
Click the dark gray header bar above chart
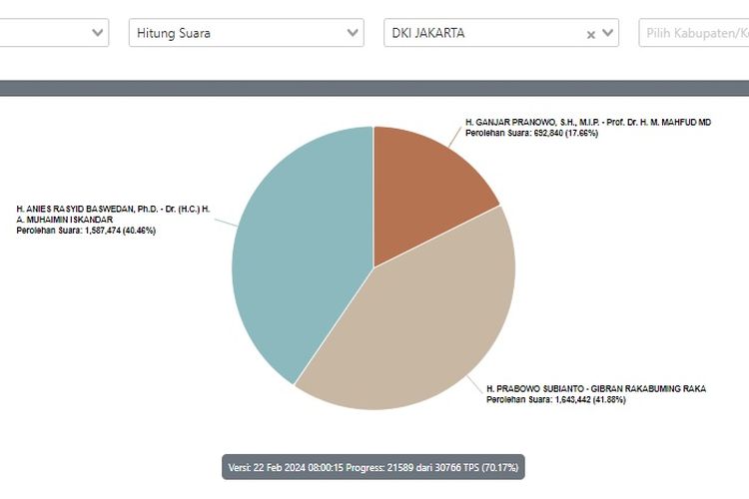tap(374, 88)
